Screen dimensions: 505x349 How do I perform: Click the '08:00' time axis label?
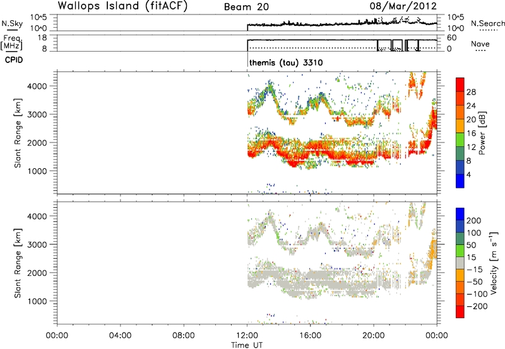[184, 336]
